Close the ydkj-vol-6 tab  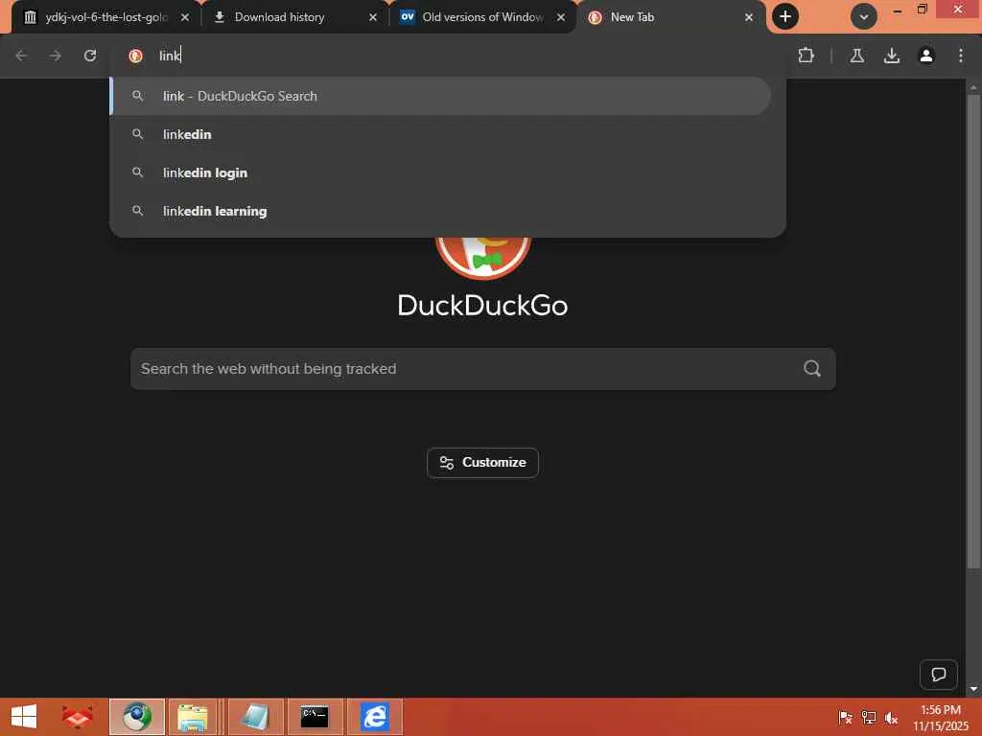(x=185, y=17)
